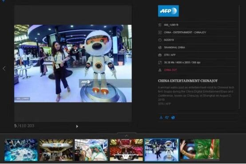Click the magnifier search icon under the caption

pyautogui.click(x=167, y=118)
